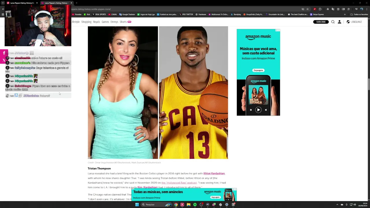Open the Kick bookmark
Viewport: 370px width, 208px height.
[87, 14]
